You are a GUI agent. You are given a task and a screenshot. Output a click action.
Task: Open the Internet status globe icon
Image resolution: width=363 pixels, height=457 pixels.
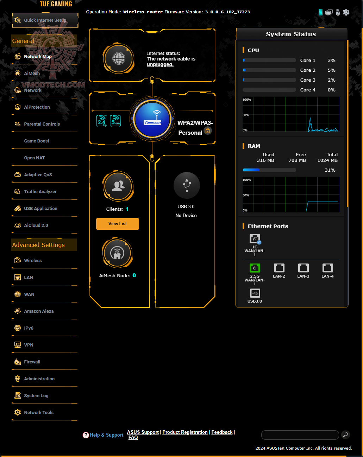click(119, 58)
